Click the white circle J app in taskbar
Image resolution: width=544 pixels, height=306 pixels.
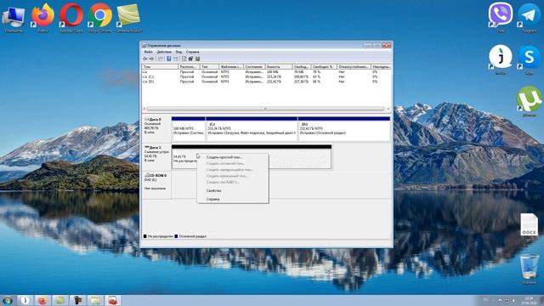(25, 300)
